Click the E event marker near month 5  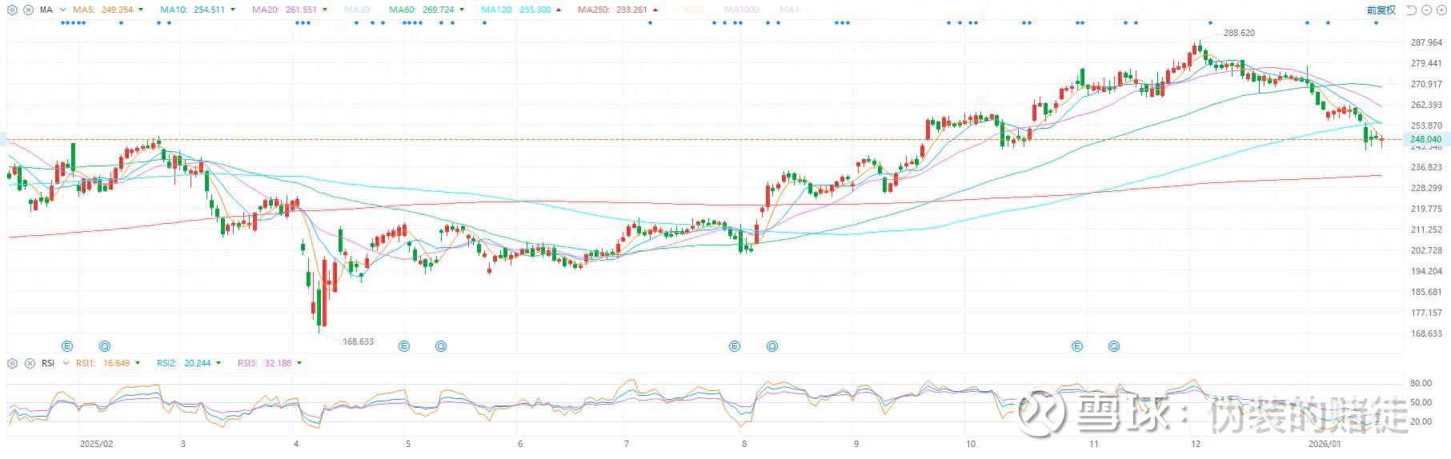click(404, 346)
